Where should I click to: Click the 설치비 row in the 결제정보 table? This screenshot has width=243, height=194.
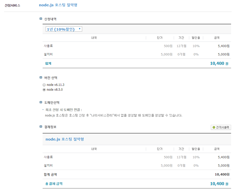tap(48, 165)
